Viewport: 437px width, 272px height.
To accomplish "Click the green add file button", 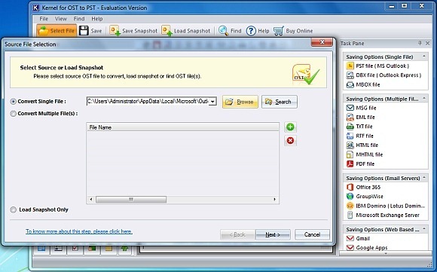I will pos(290,127).
